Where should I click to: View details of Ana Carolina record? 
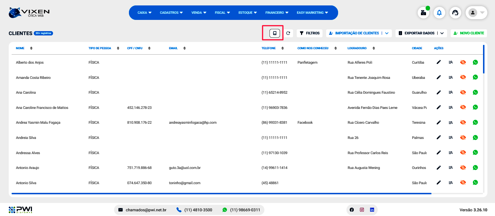tap(451, 92)
